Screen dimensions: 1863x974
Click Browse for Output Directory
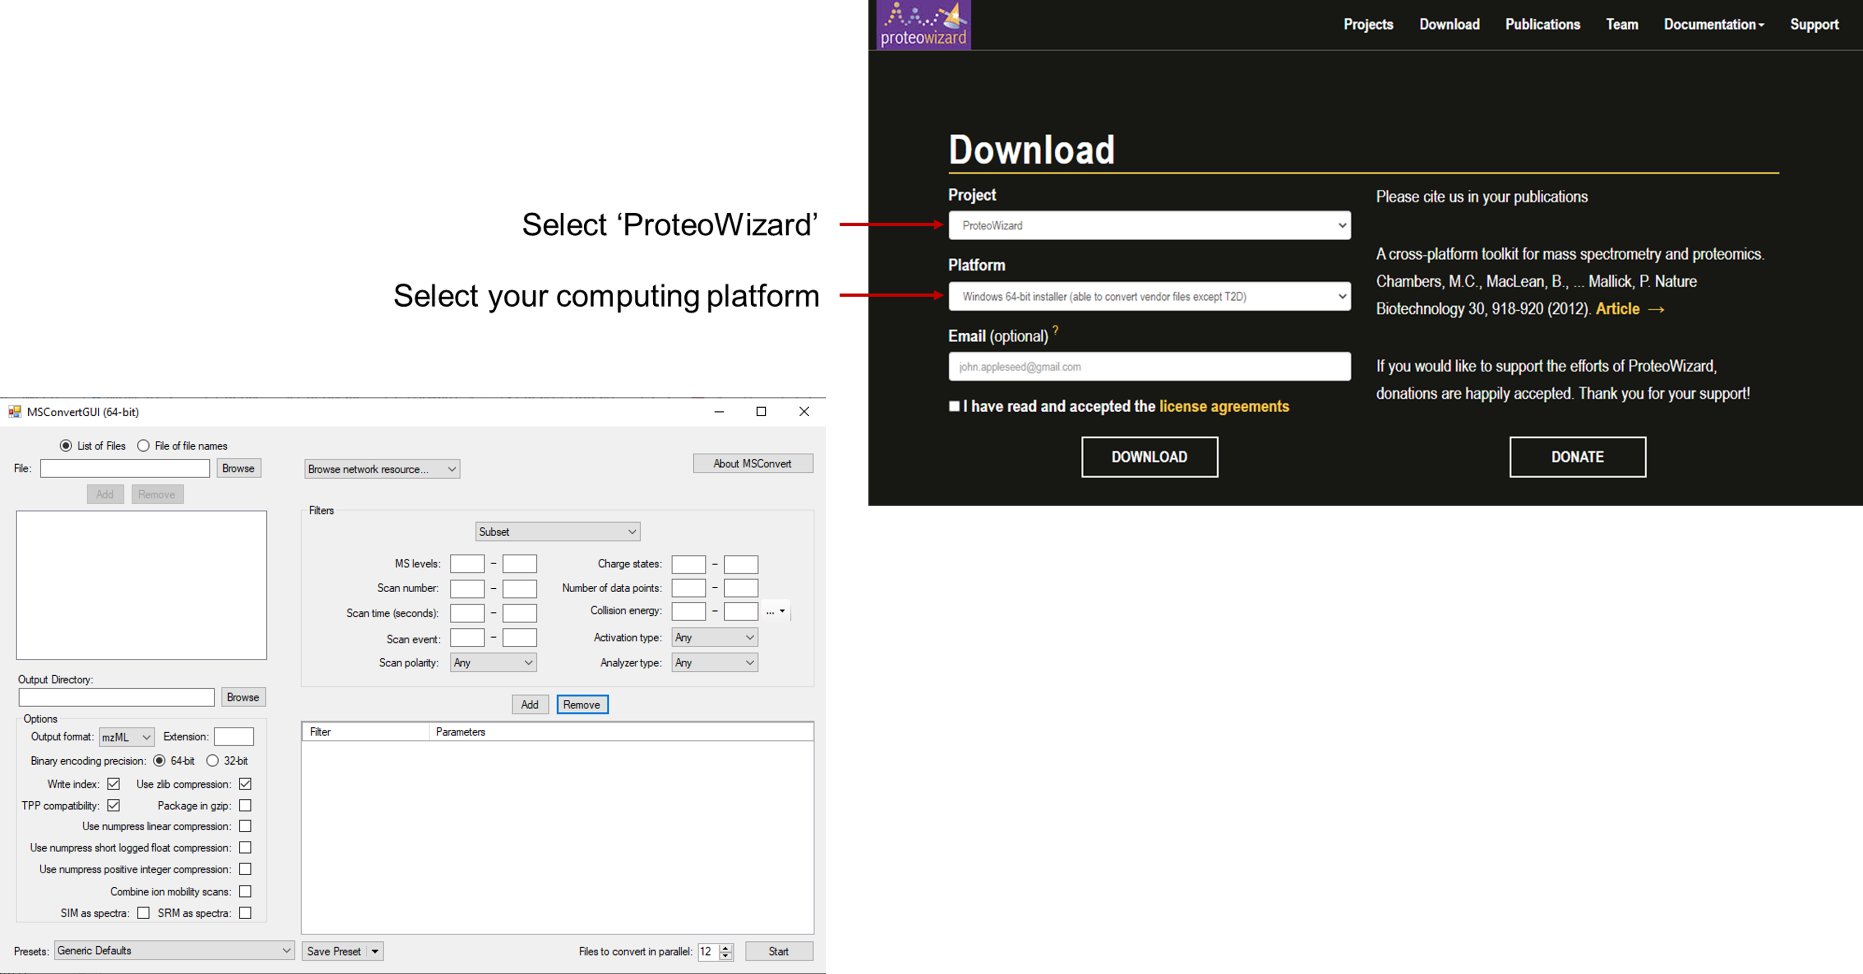(x=243, y=697)
